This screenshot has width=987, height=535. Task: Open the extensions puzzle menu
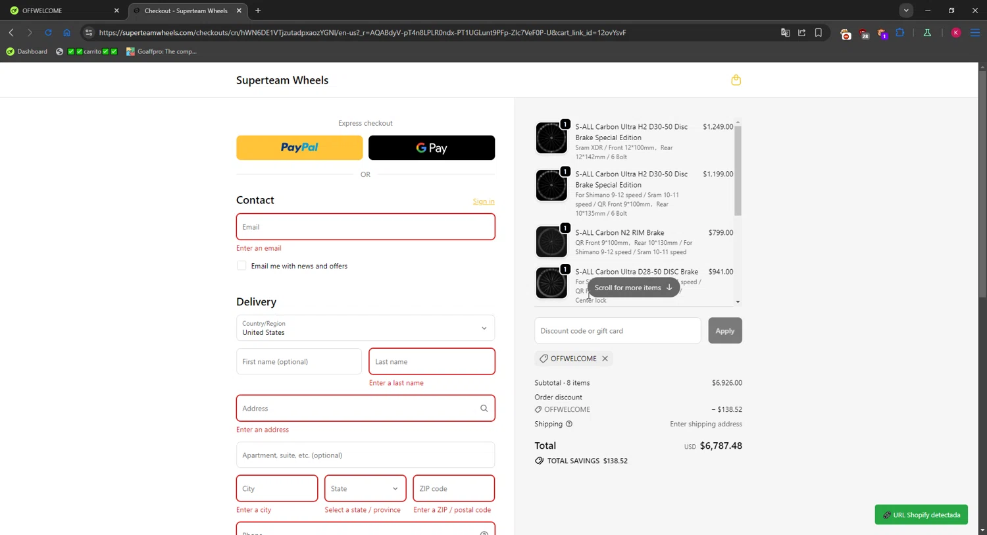[900, 32]
